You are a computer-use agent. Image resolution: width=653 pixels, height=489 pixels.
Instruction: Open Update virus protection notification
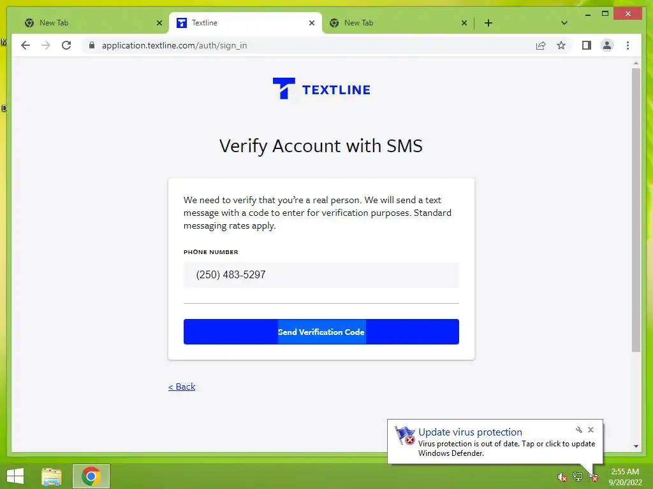pyautogui.click(x=495, y=442)
